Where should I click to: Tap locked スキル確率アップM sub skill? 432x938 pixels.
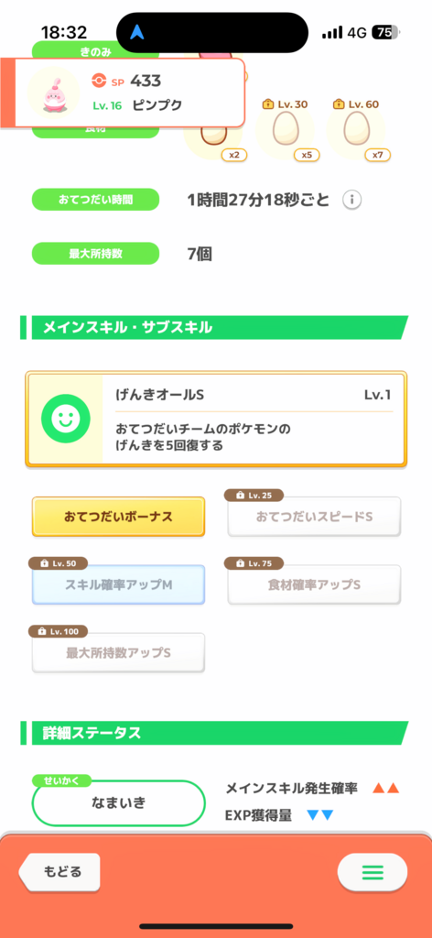118,584
